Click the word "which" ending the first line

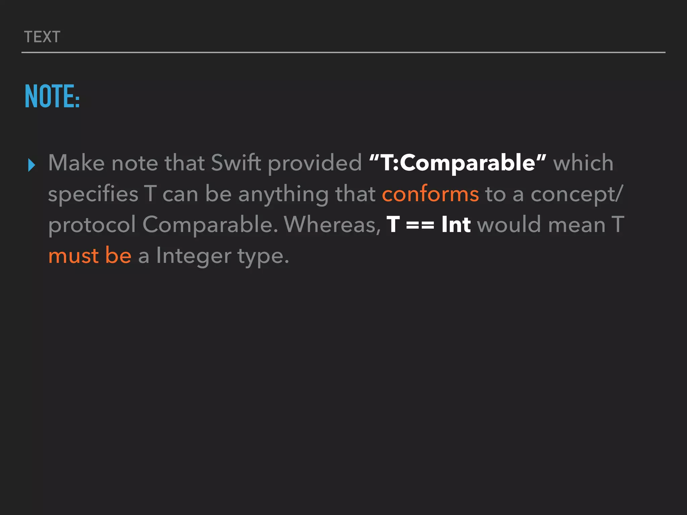click(x=583, y=163)
